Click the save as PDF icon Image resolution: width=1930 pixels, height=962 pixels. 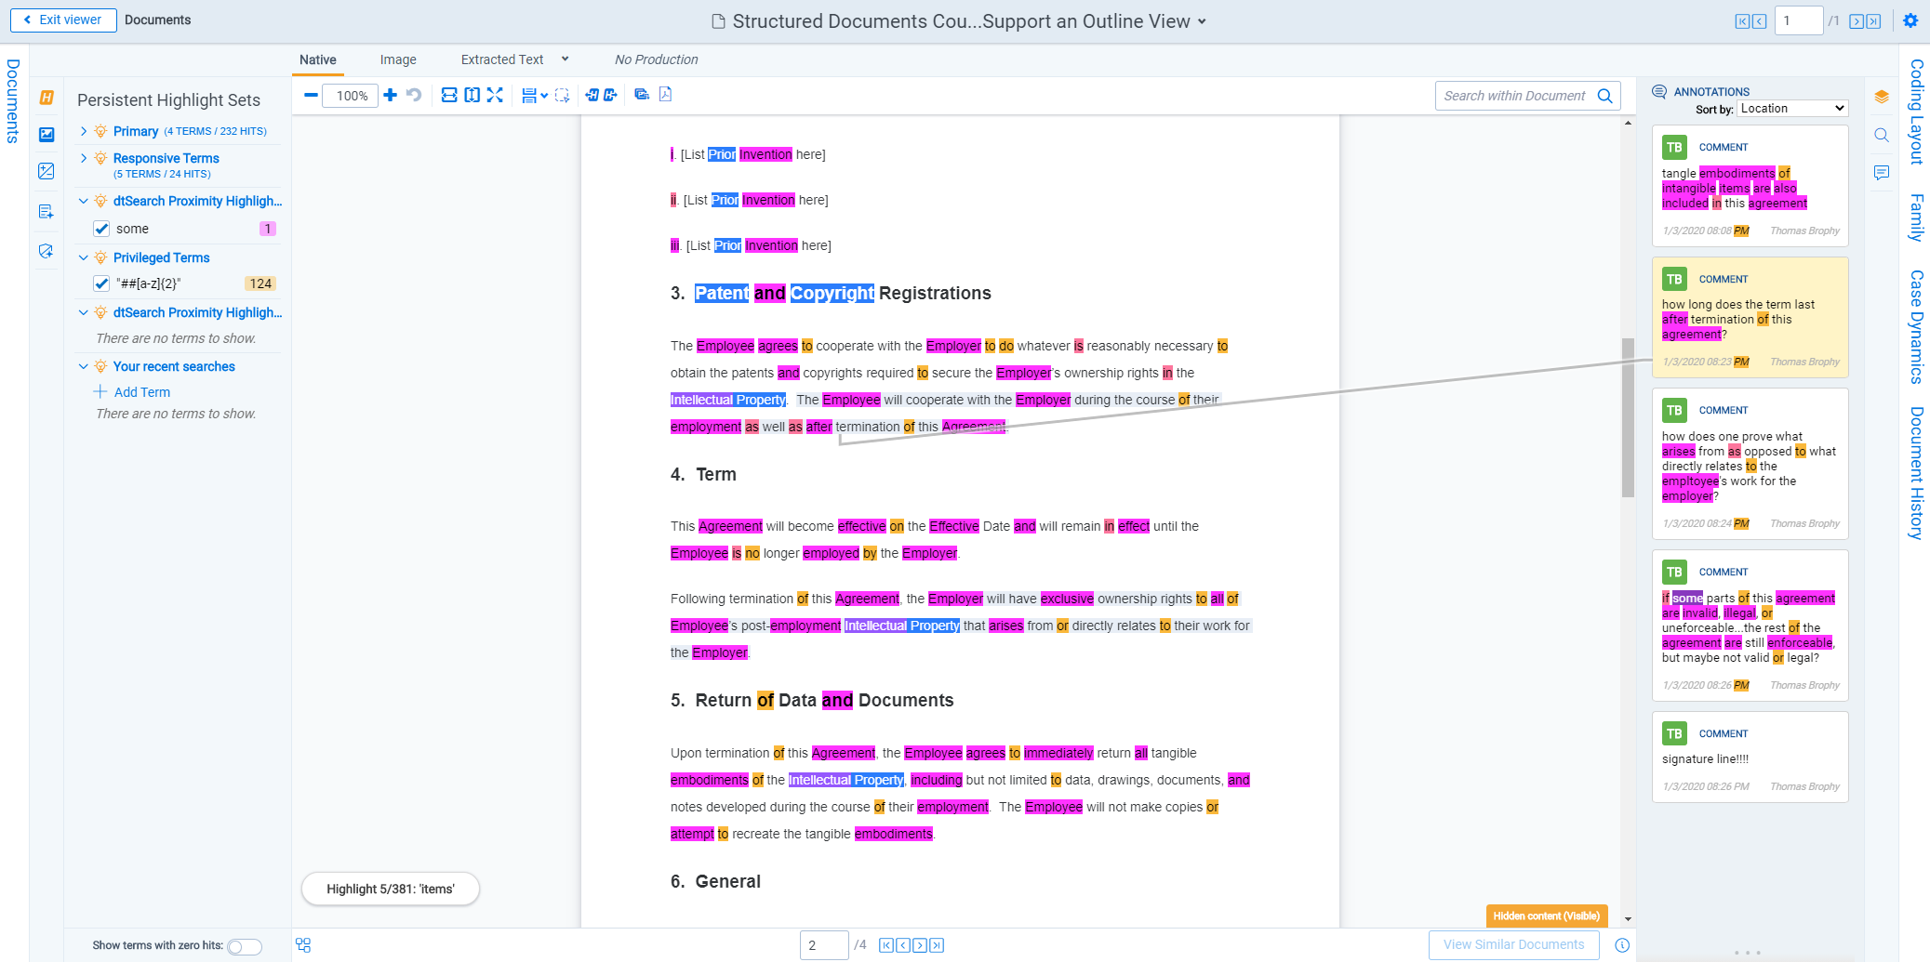666,94
